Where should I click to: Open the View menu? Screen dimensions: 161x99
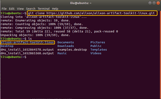(20, 9)
